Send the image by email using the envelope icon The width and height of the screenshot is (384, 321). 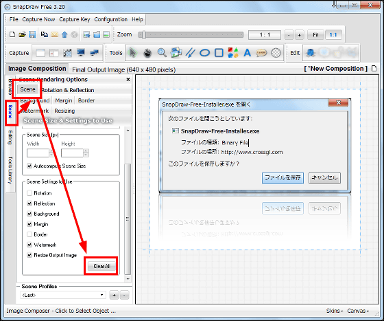(x=54, y=34)
